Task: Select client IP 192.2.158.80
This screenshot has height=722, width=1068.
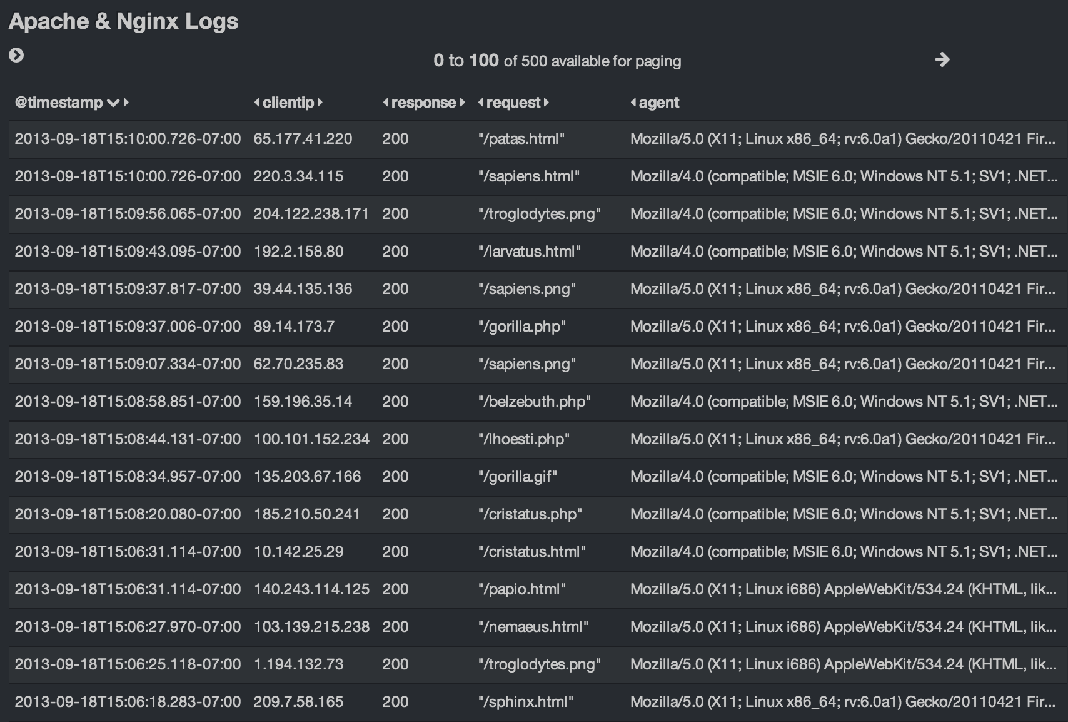Action: (298, 252)
